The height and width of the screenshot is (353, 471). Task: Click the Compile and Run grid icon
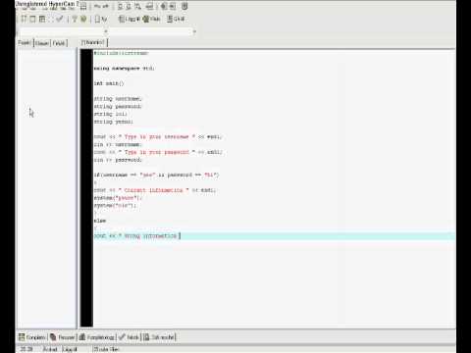42,19
